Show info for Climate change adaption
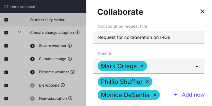The height and width of the screenshot is (106, 212). [78, 33]
